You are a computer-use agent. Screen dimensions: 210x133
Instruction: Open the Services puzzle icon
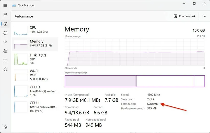click(5, 69)
